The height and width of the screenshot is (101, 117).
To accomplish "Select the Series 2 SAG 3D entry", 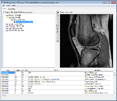I will pos(19,20).
